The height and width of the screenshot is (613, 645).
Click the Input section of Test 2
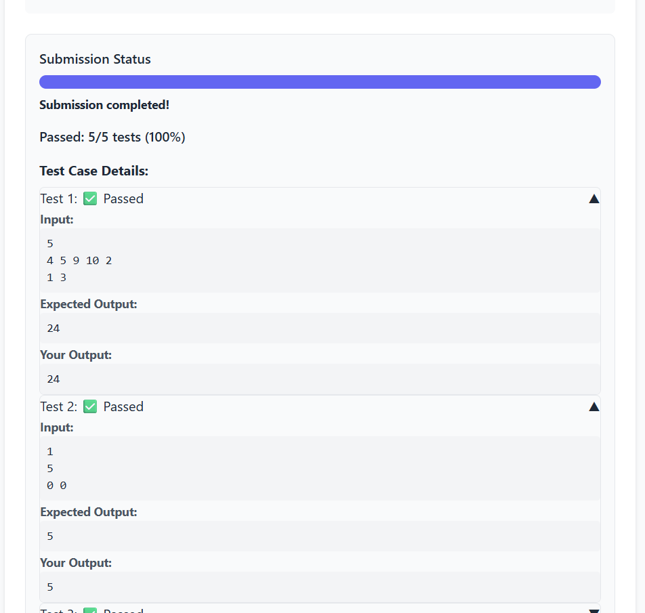[320, 467]
